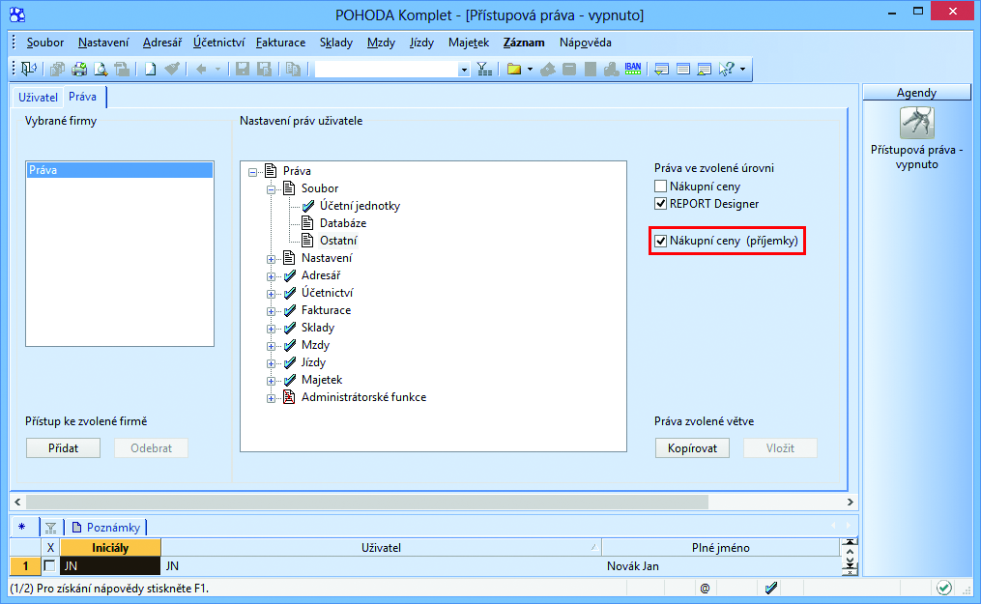Toggle the Účetní jednotky rights checkmark
The image size is (981, 604).
click(x=307, y=206)
